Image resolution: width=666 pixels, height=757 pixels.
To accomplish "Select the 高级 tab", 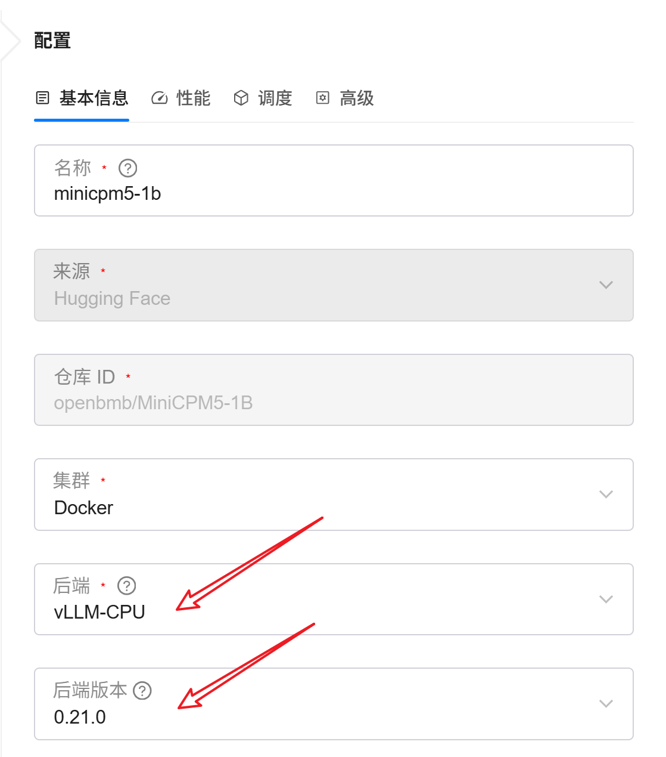I will point(344,98).
